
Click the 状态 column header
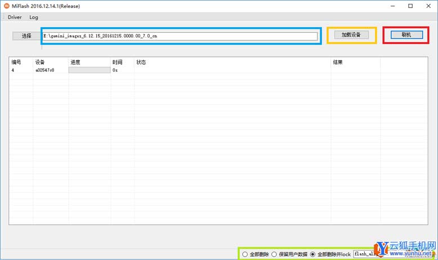pyautogui.click(x=141, y=62)
